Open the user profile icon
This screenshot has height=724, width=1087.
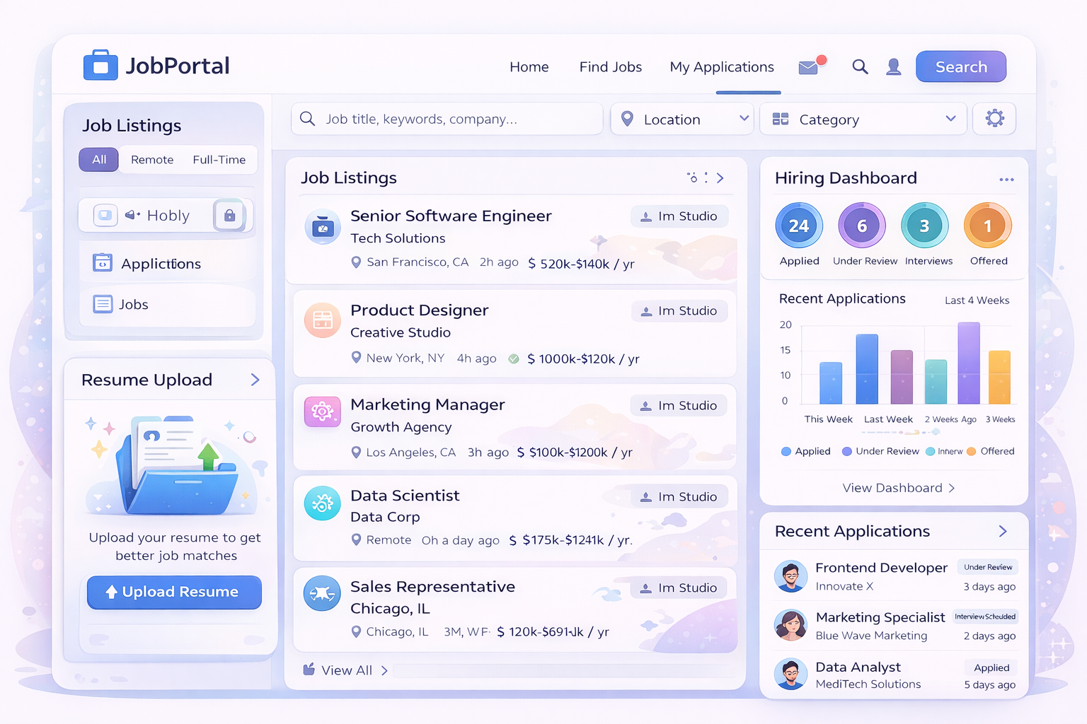[x=894, y=67]
